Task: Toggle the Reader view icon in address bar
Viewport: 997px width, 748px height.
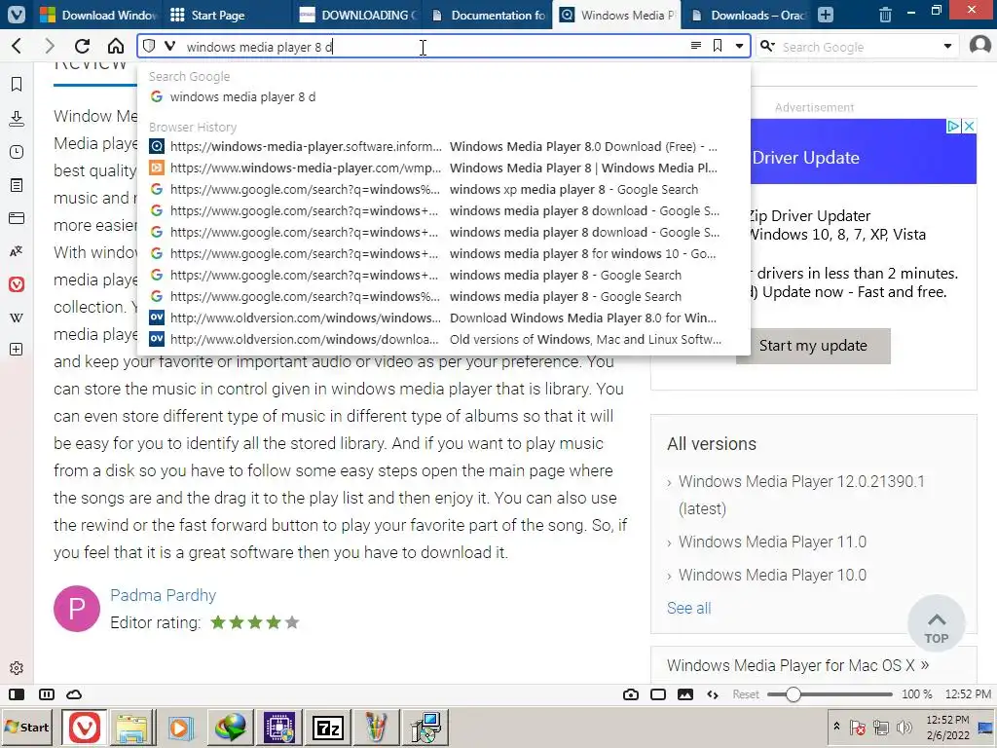Action: 696,46
